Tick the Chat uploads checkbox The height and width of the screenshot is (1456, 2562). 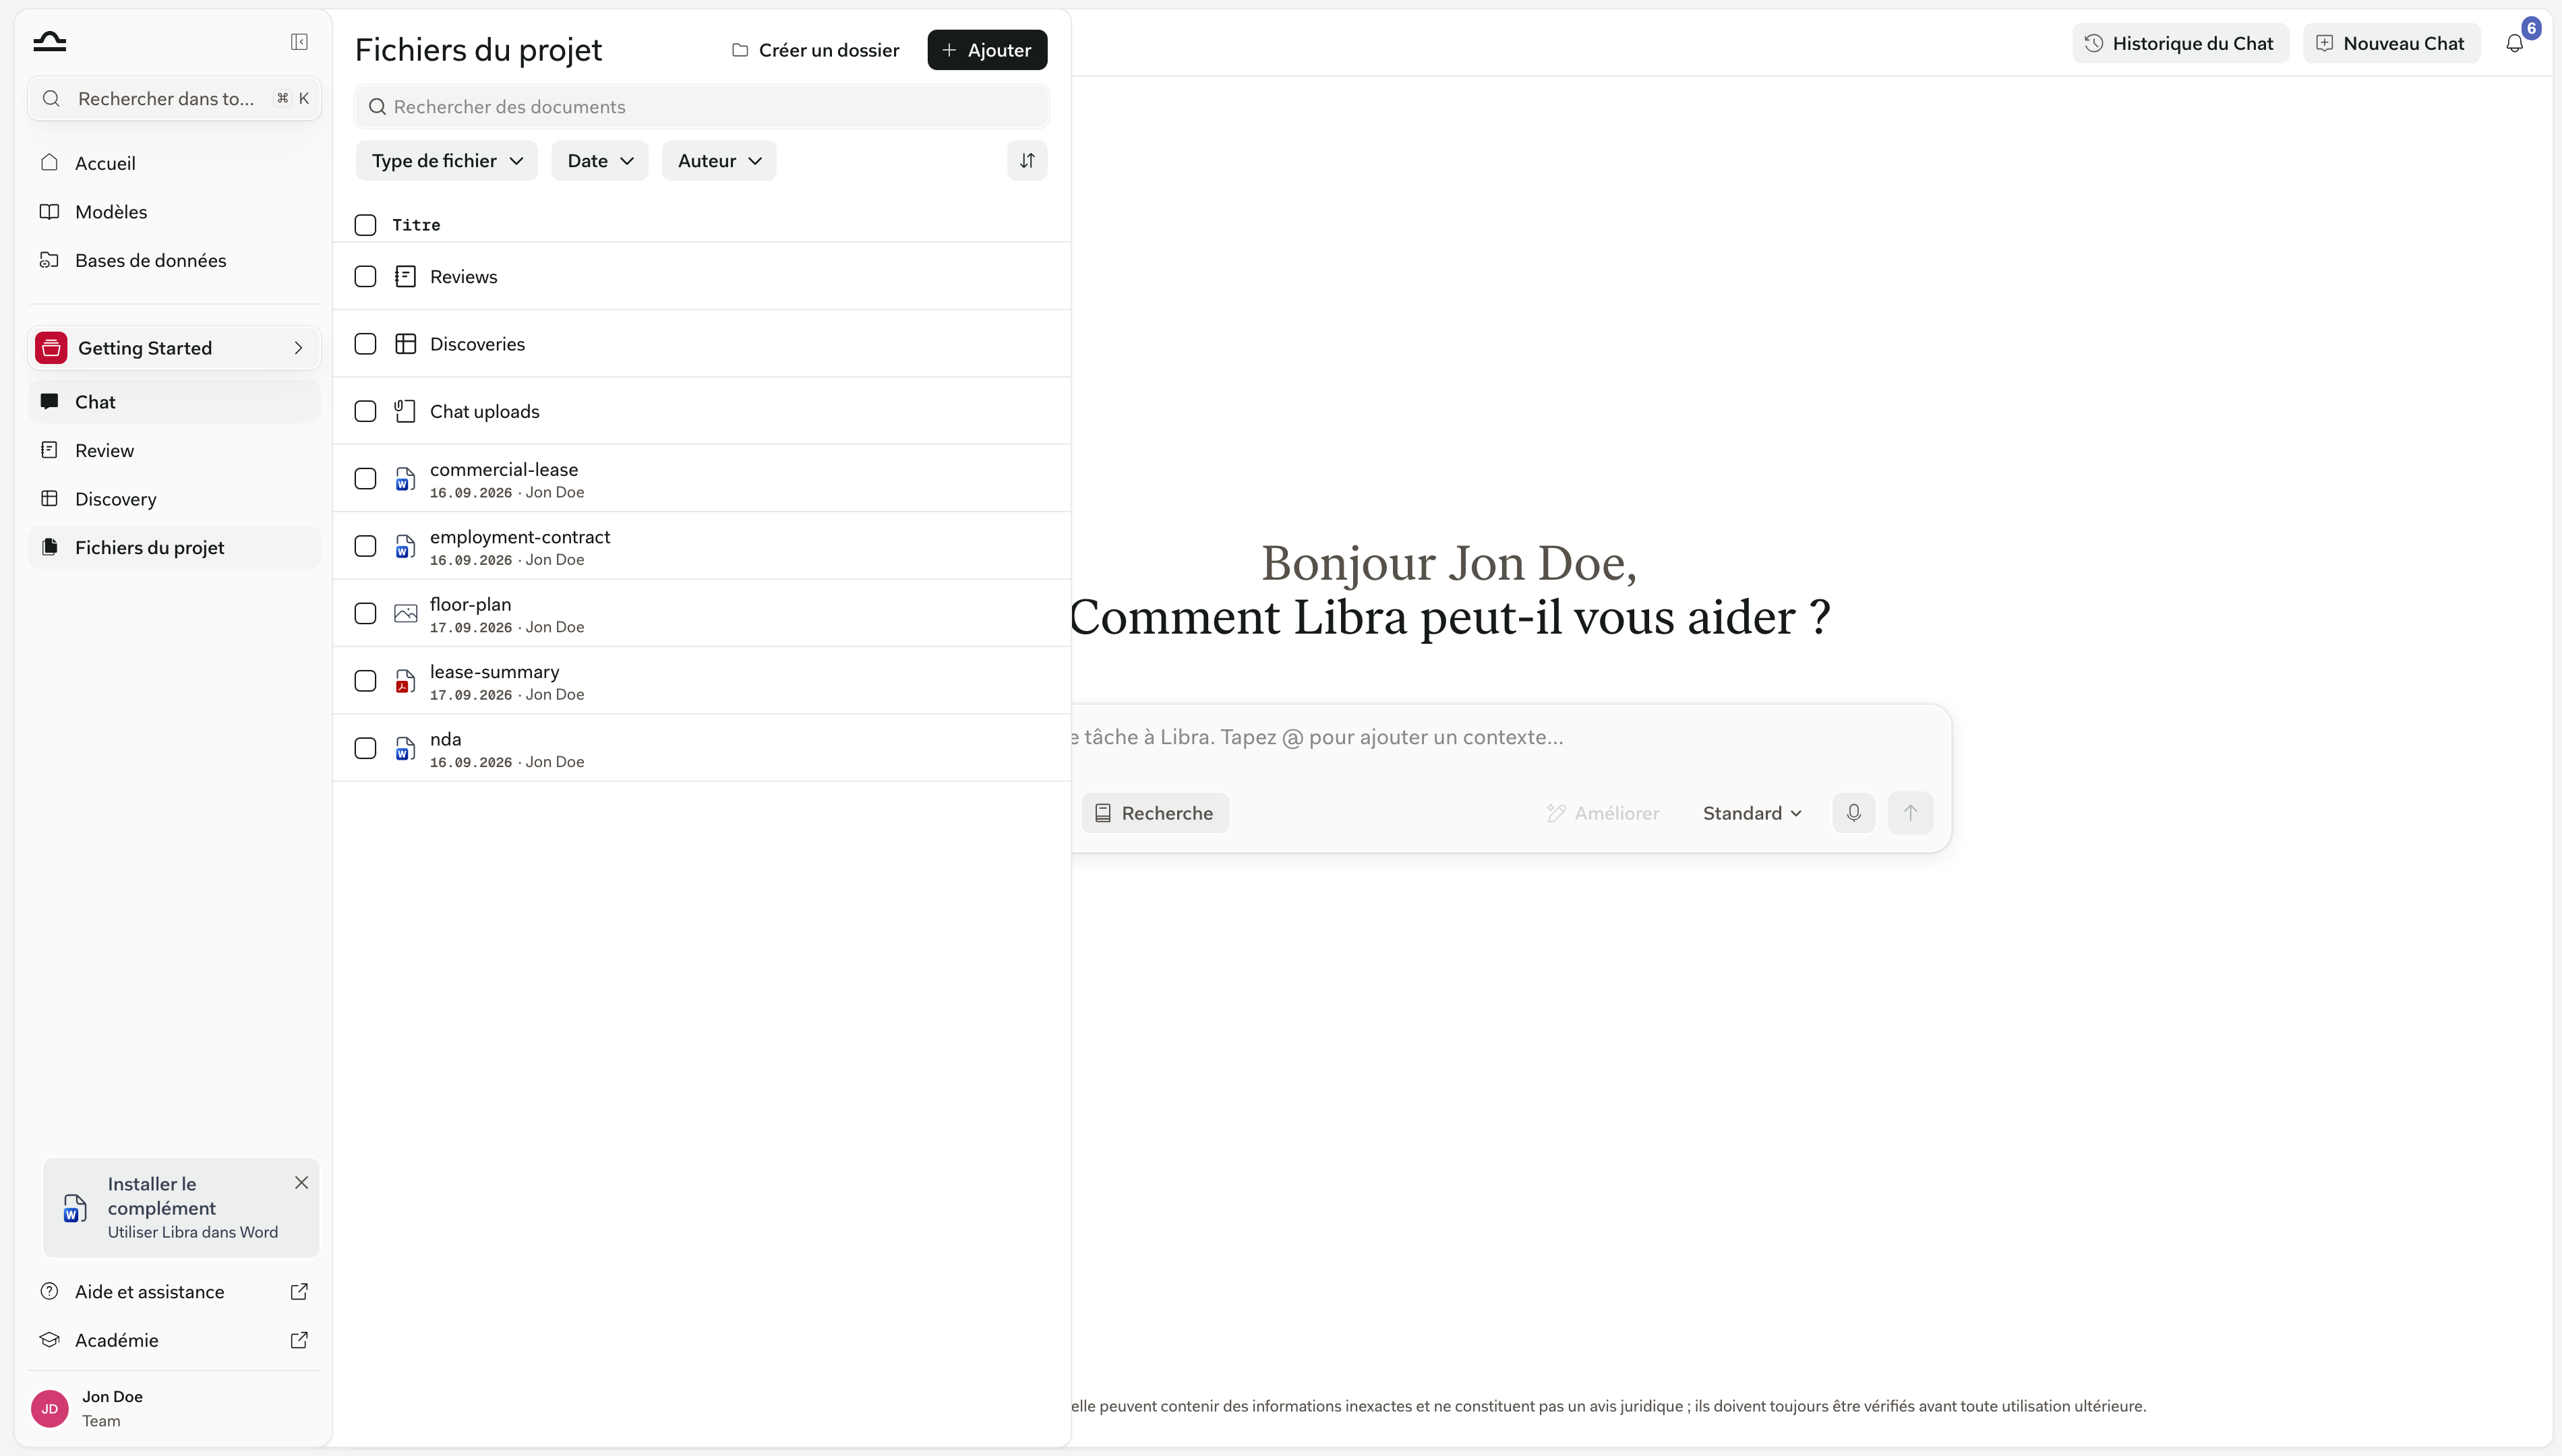tap(365, 411)
